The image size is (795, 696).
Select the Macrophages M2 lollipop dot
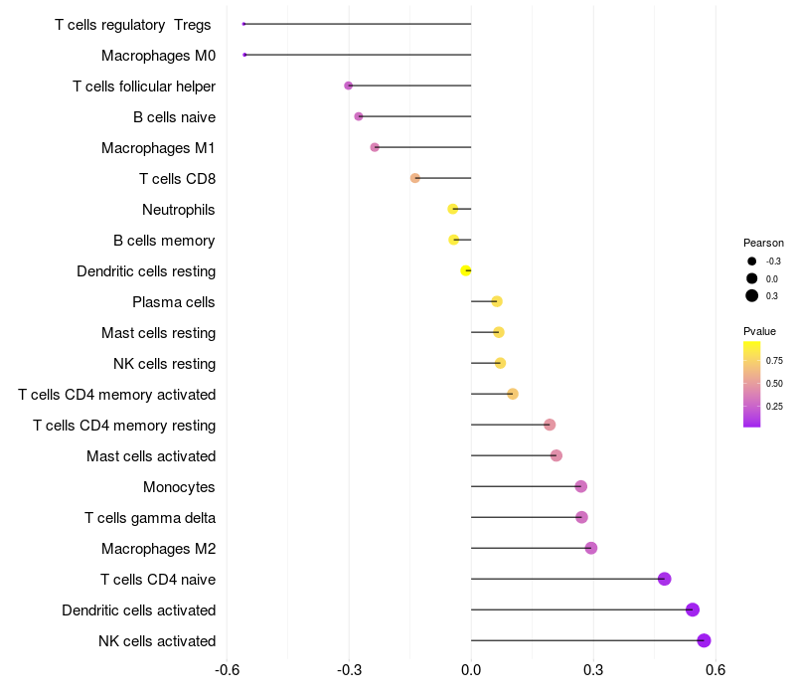(591, 548)
